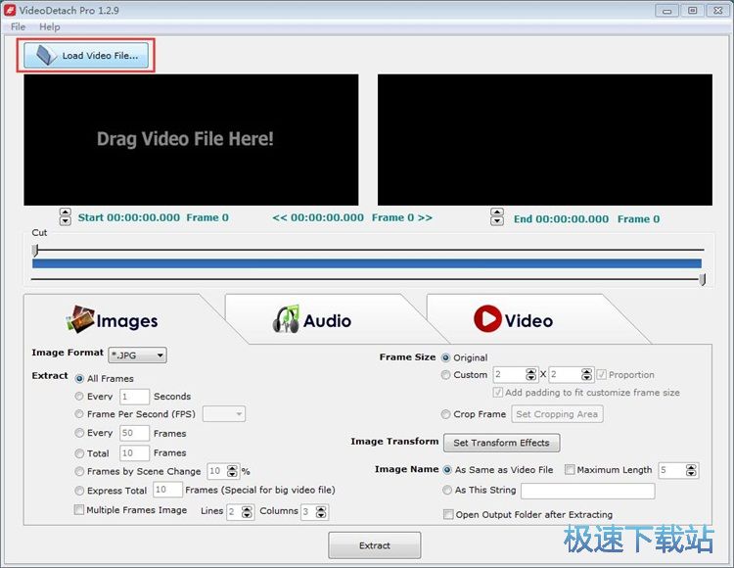Switch to the Images tab
This screenshot has height=568, width=734.
tap(113, 320)
